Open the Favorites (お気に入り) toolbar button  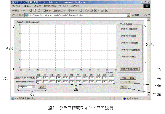point(59,11)
